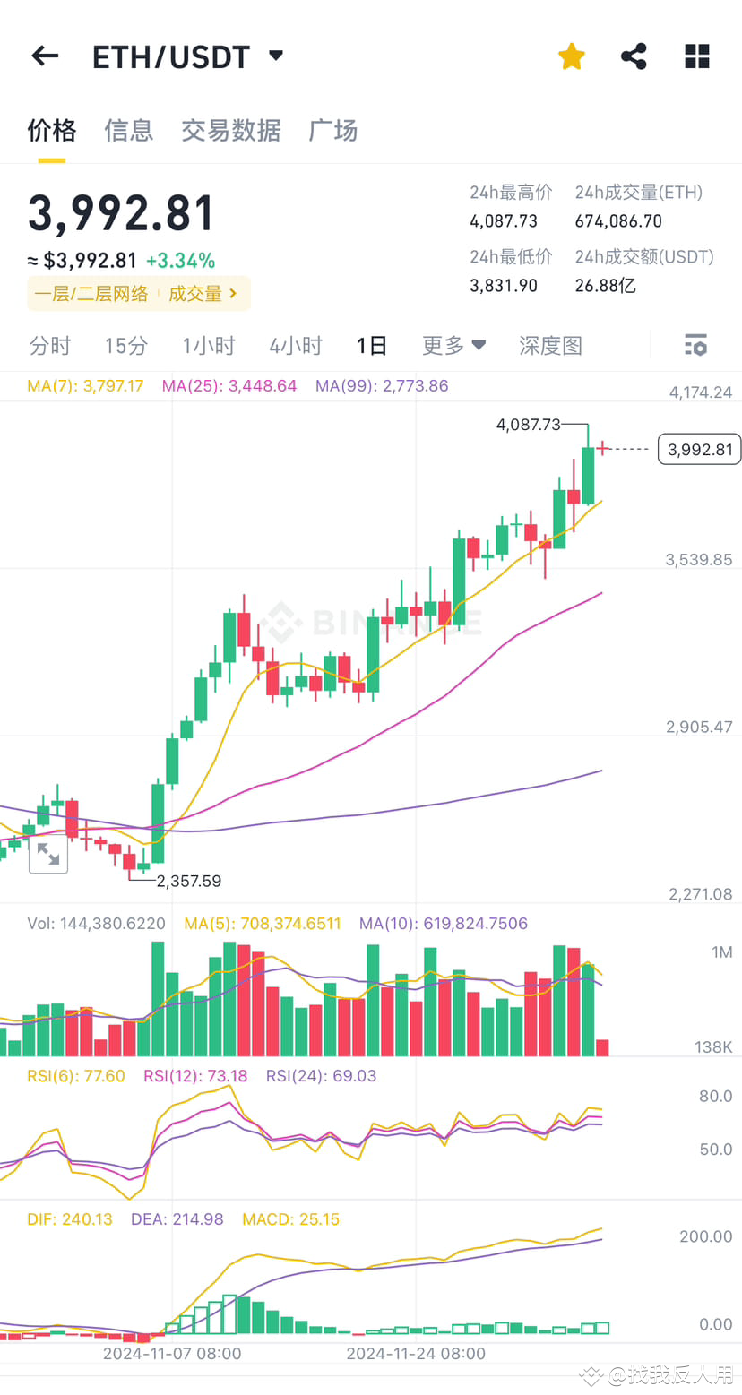Select the 1小时 timeframe
The height and width of the screenshot is (1395, 742).
point(208,345)
